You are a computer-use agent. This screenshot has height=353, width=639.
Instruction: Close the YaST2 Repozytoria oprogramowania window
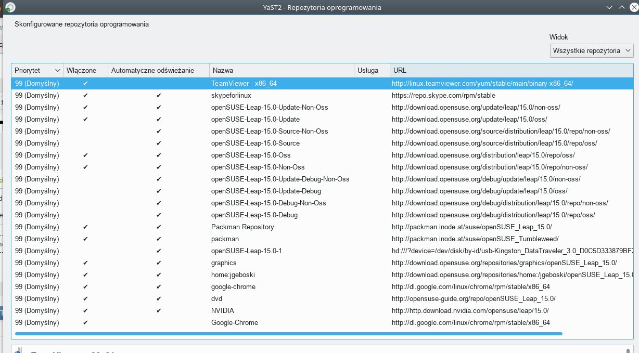pyautogui.click(x=633, y=7)
